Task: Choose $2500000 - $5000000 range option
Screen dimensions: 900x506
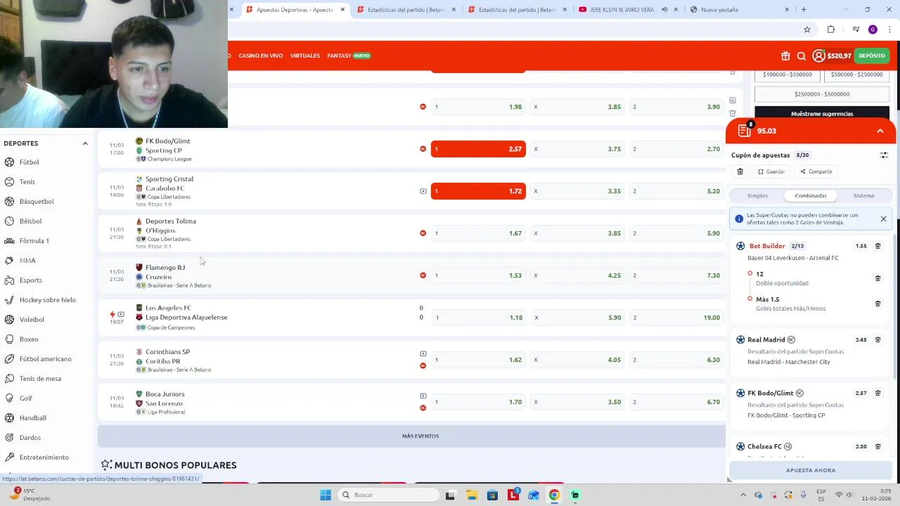Action: [822, 94]
